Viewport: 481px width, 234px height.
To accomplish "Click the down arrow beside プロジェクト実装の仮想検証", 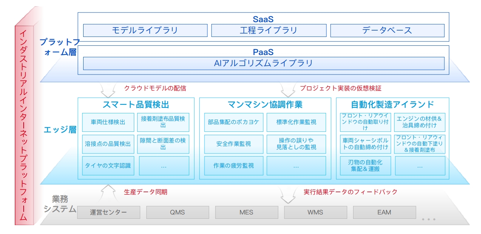I will (x=288, y=89).
